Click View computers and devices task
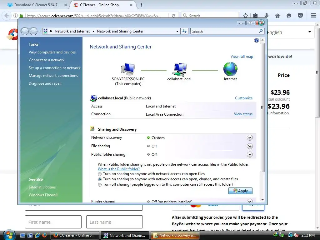This screenshot has height=240, width=320. coord(52,52)
